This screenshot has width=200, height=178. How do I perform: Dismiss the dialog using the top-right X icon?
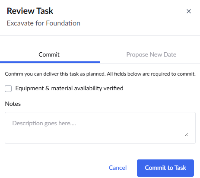(x=189, y=11)
